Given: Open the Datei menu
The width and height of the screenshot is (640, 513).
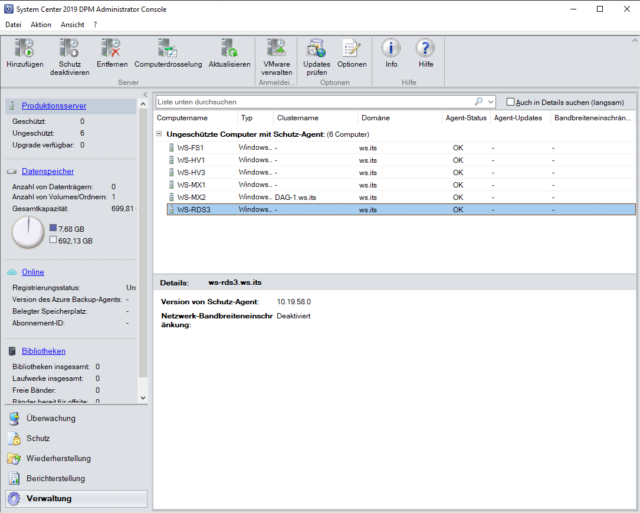Looking at the screenshot, I should [13, 25].
